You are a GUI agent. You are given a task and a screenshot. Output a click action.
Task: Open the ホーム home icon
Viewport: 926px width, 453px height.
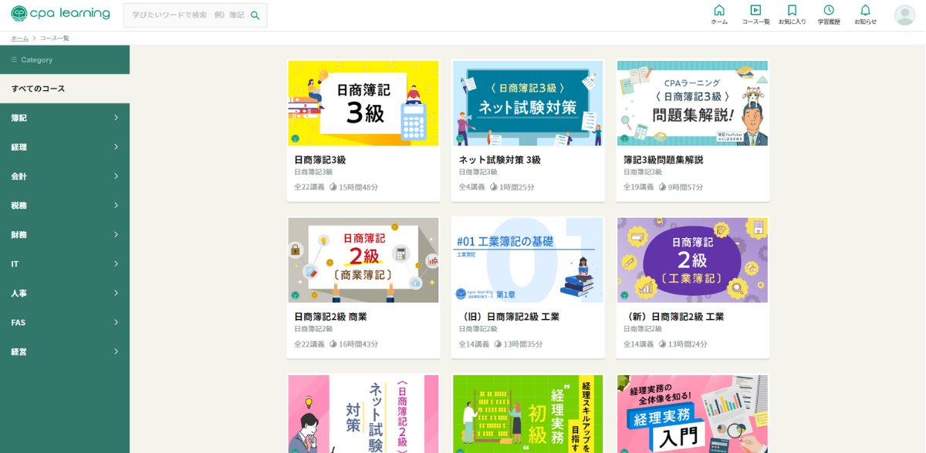coord(719,10)
